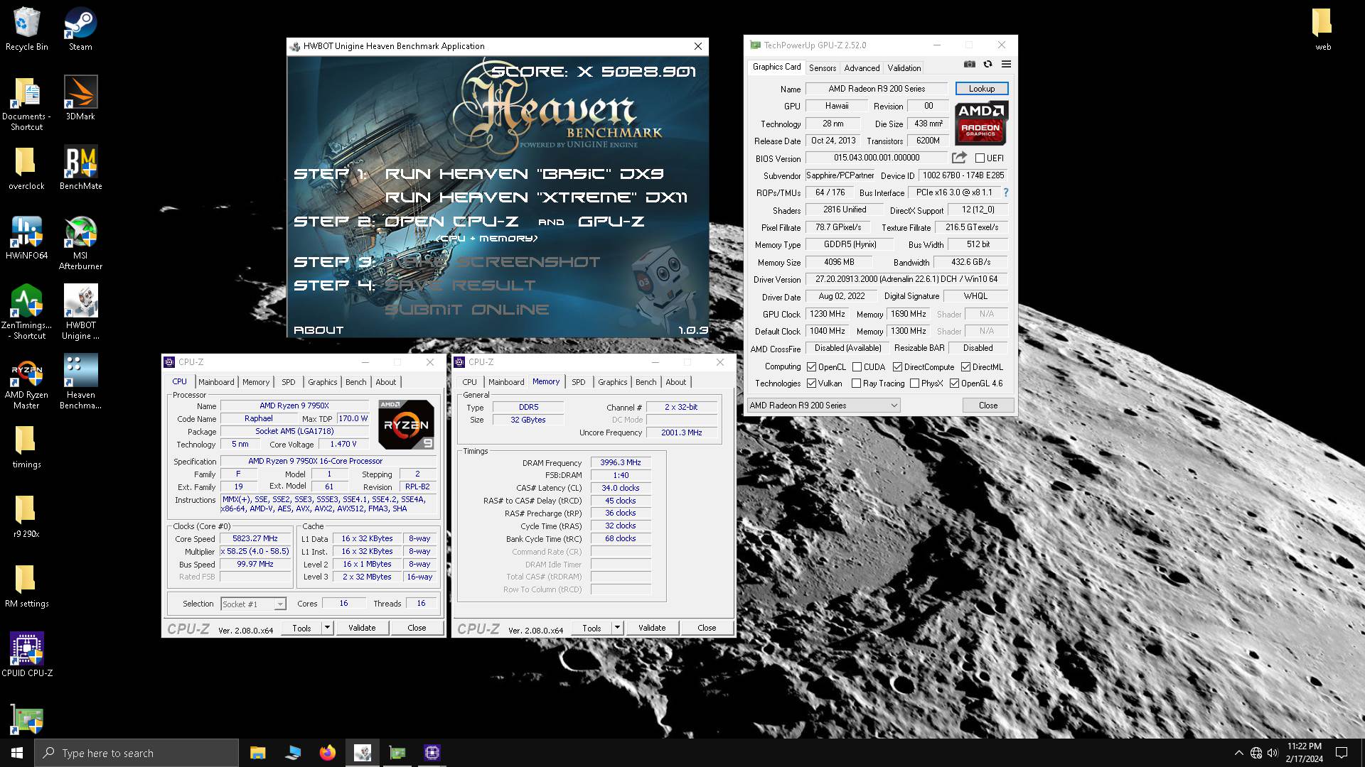The image size is (1365, 767).
Task: Open Mainboard tab in CPU-Z CPU window
Action: click(216, 382)
